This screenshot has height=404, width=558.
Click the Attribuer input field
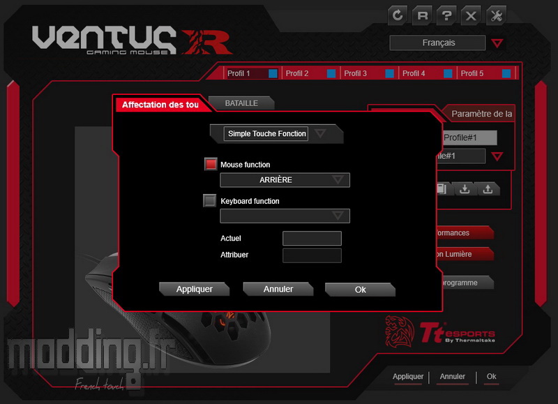[312, 255]
